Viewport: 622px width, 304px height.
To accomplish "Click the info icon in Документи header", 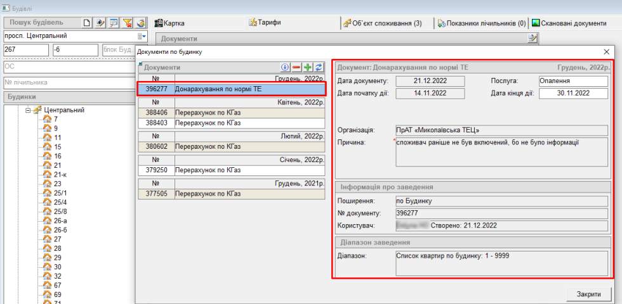I will [285, 67].
